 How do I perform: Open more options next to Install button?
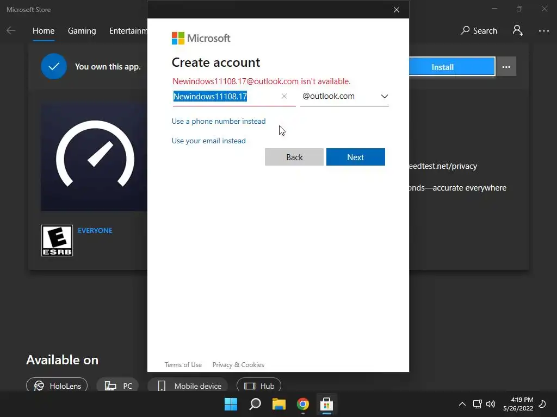coord(506,67)
